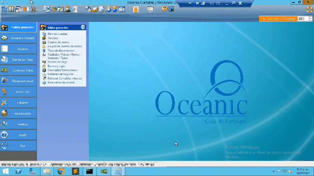
Task: Open Cuentas por Pagar module
Action: (x=18, y=59)
